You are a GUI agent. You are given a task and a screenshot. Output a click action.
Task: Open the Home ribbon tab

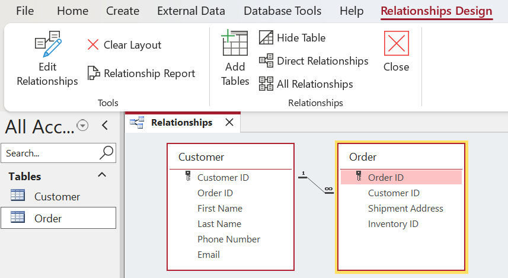(72, 11)
